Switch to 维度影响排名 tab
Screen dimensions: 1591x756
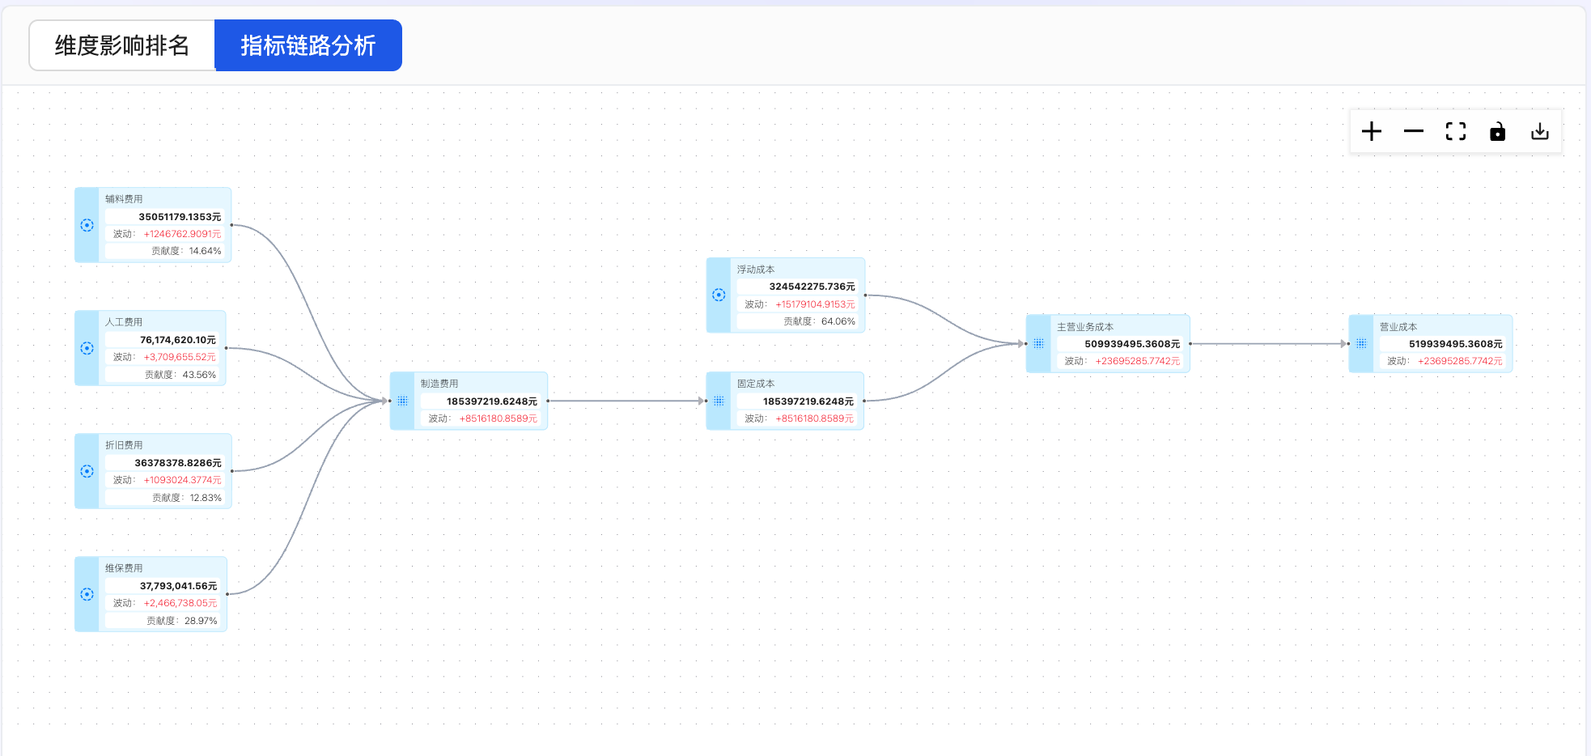tap(122, 45)
